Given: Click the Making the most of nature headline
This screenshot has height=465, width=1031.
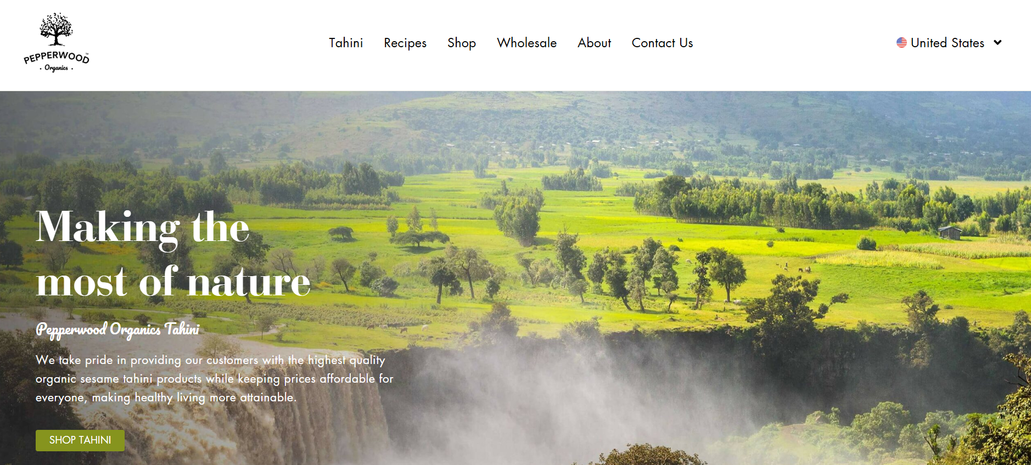Looking at the screenshot, I should (x=173, y=254).
